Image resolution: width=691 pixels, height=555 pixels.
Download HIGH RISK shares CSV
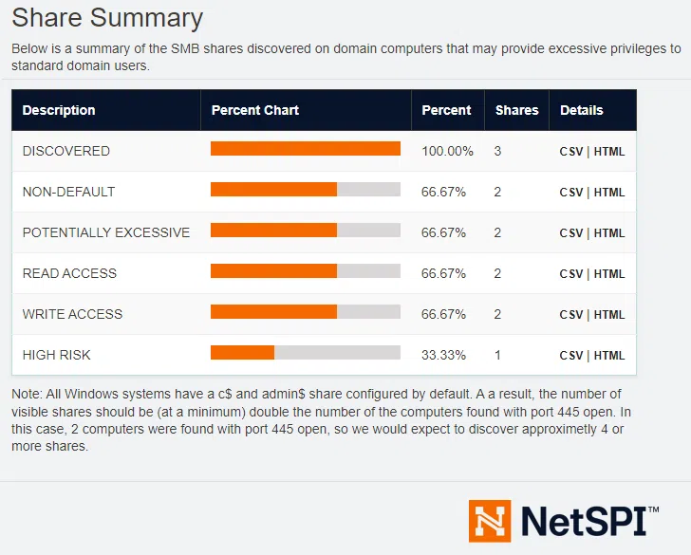pyautogui.click(x=570, y=356)
